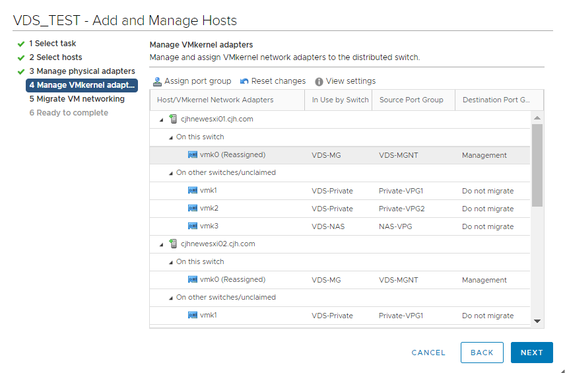Click Management destination for cjhnewesxi01 vmk0
This screenshot has width=565, height=373.
484,155
